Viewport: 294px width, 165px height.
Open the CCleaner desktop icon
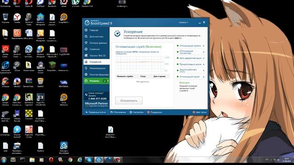(5, 82)
